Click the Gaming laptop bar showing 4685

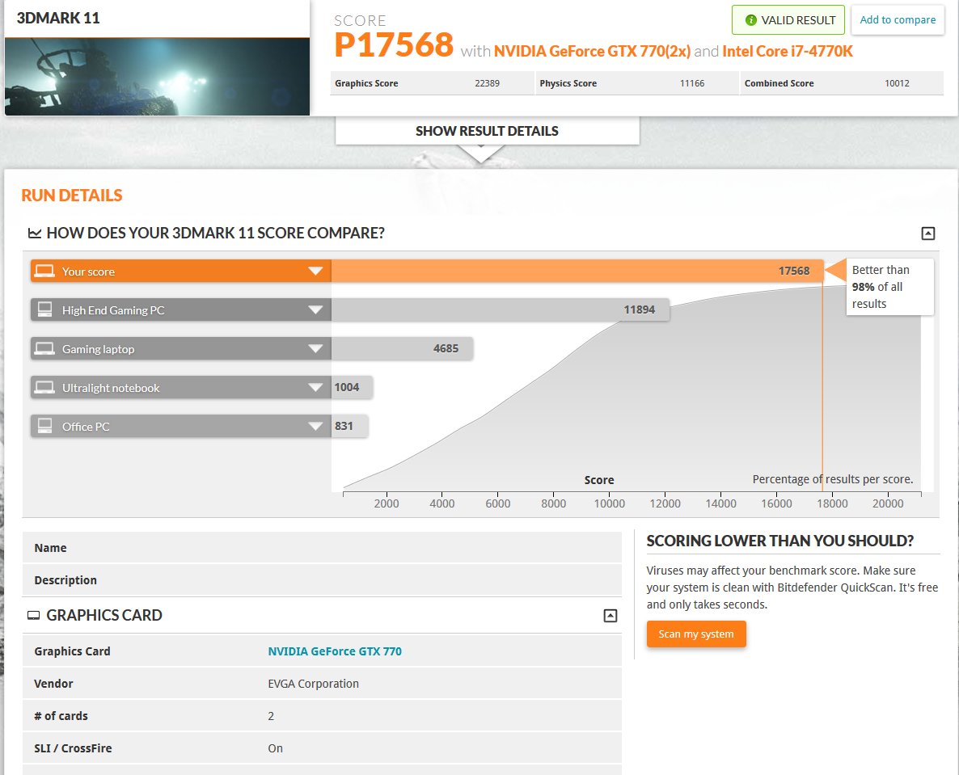pyautogui.click(x=402, y=348)
